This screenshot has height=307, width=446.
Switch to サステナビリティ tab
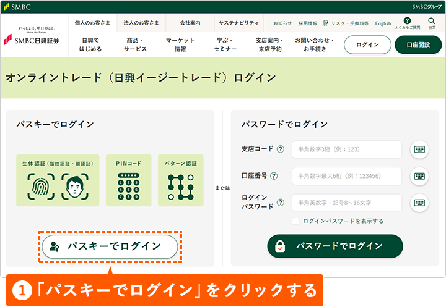point(238,23)
